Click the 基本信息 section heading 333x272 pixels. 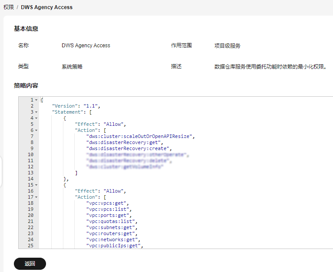pos(26,29)
